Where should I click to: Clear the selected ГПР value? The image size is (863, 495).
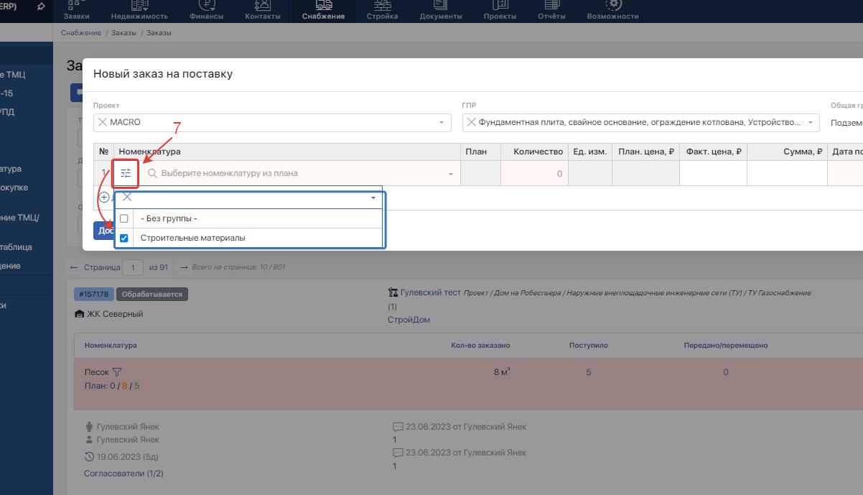[471, 122]
